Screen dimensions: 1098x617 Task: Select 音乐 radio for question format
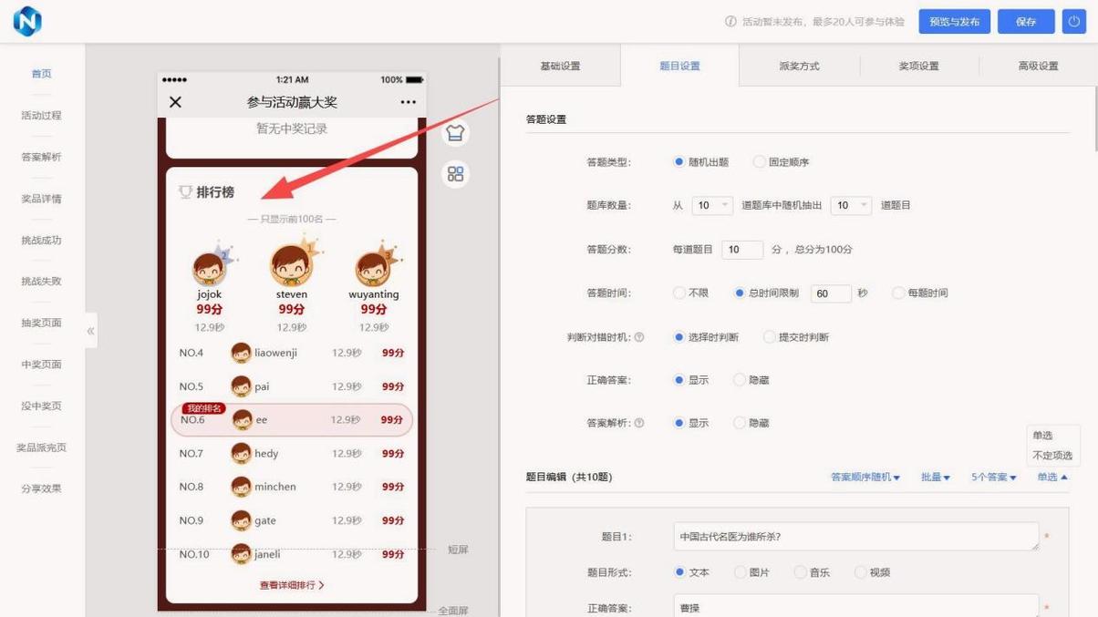(x=800, y=572)
